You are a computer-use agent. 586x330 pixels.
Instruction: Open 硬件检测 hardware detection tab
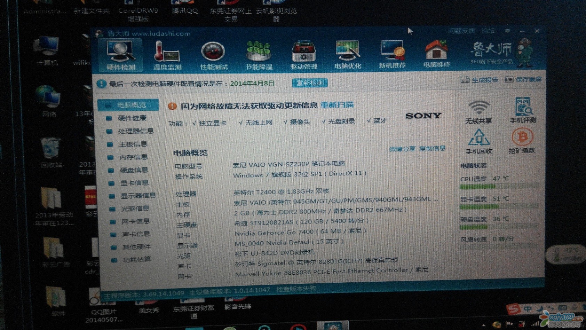[x=120, y=56]
